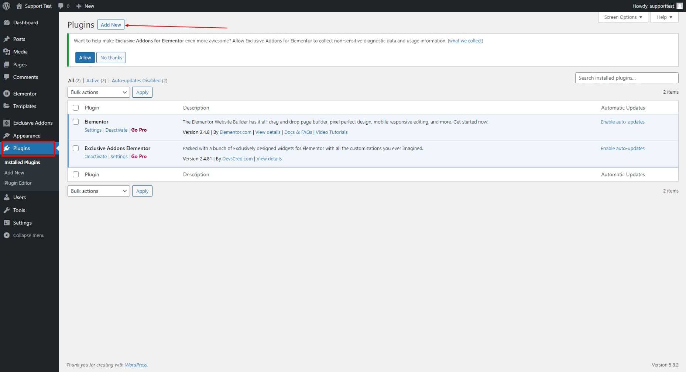The height and width of the screenshot is (372, 686).
Task: Open Docs & FAQs link
Action: click(298, 132)
